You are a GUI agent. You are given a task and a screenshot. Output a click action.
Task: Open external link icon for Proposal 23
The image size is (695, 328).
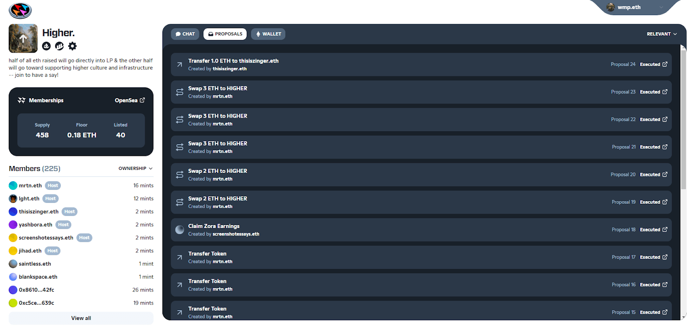(x=665, y=92)
